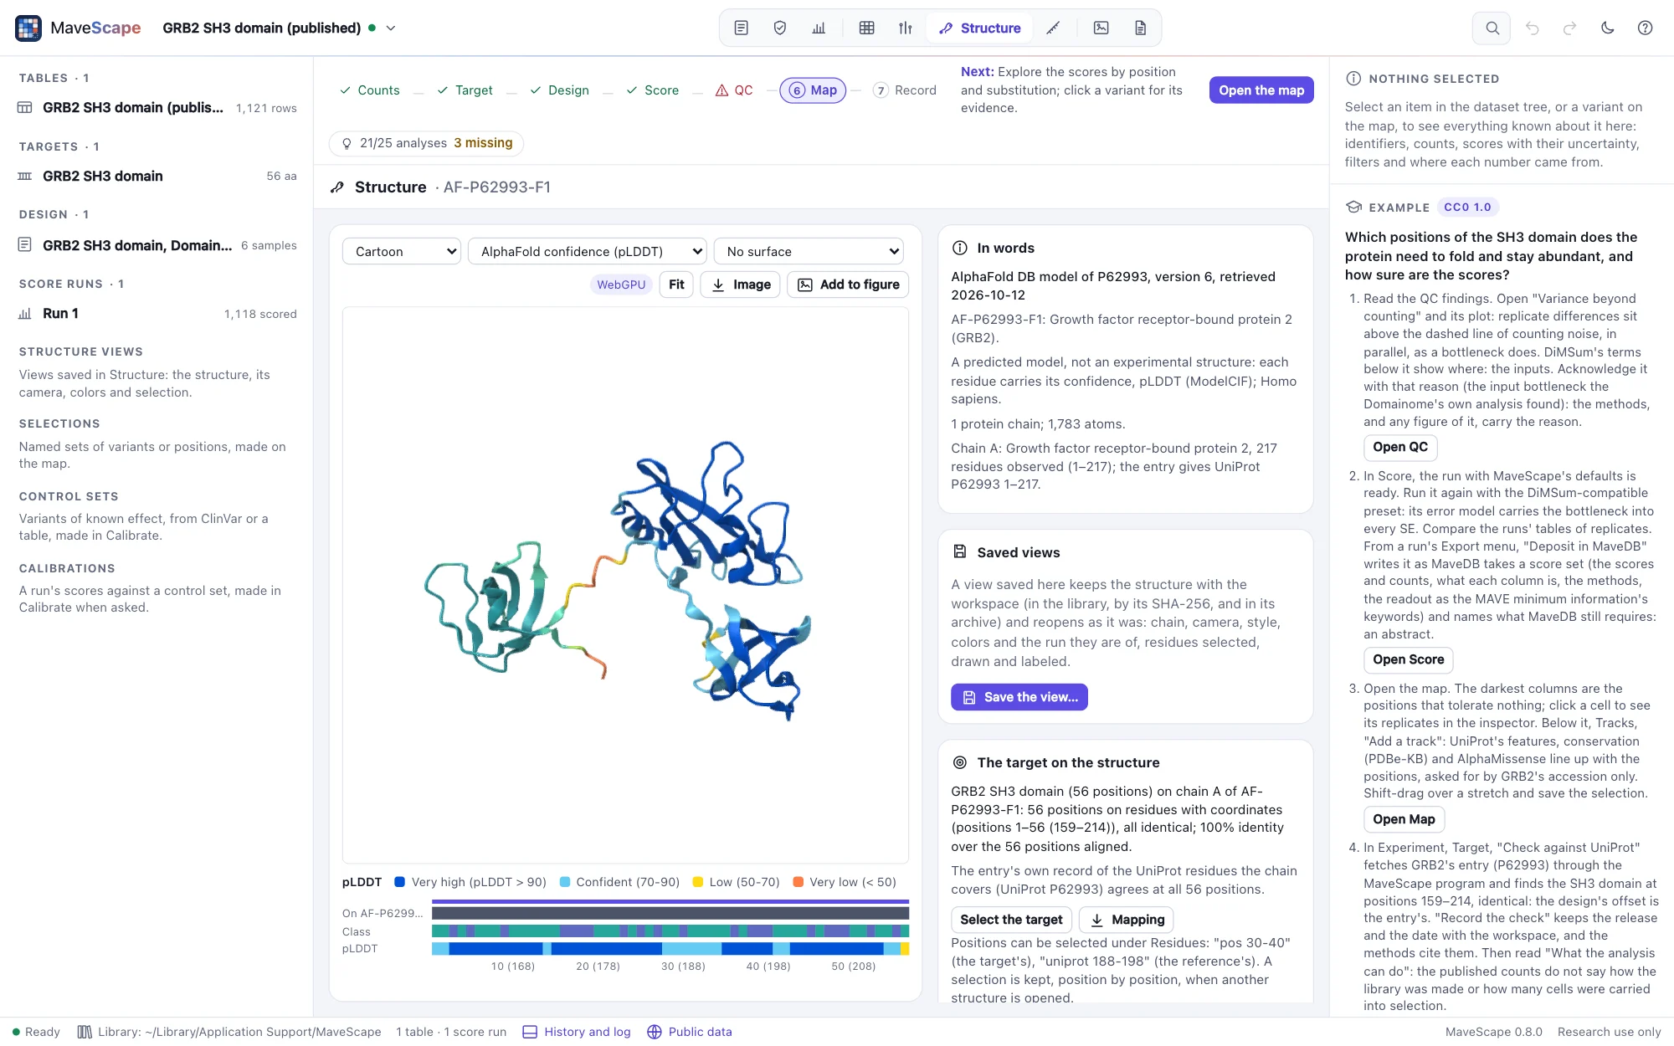Screen dimensions: 1674x1046
Task: Click the Very high pLDDT blue swatch
Action: click(400, 882)
